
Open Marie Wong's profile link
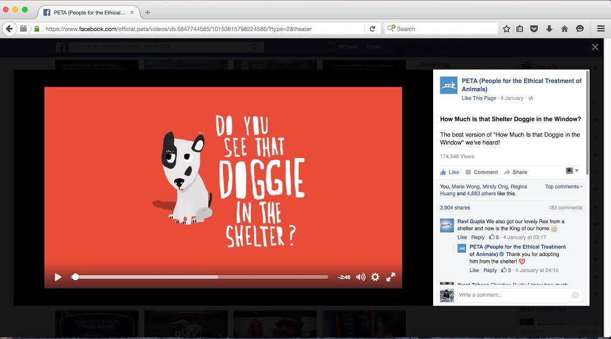[465, 187]
